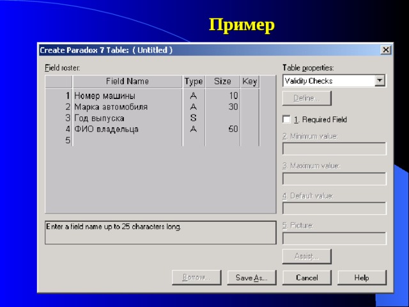This screenshot has width=409, height=307.
Task: Click the Default value input field
Action: click(334, 209)
